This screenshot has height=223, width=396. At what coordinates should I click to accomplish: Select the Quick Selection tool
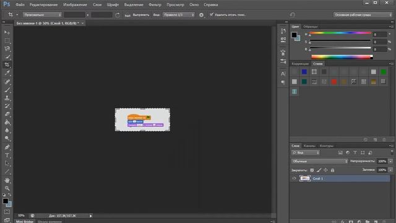(x=7, y=56)
